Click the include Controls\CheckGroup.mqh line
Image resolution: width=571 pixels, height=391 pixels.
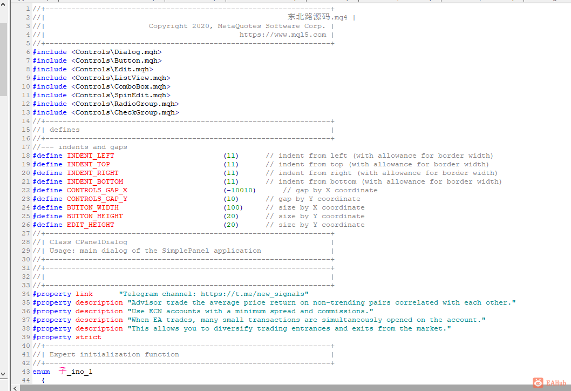106,112
